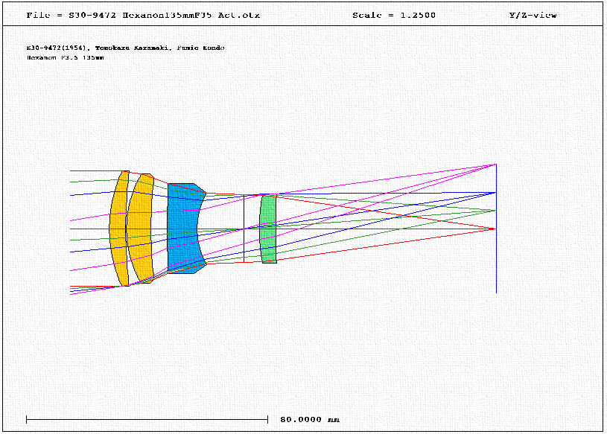Viewport: 607px width, 434px height.
Task: Click the S30-9472(1954) patent credit line
Action: tap(125, 48)
